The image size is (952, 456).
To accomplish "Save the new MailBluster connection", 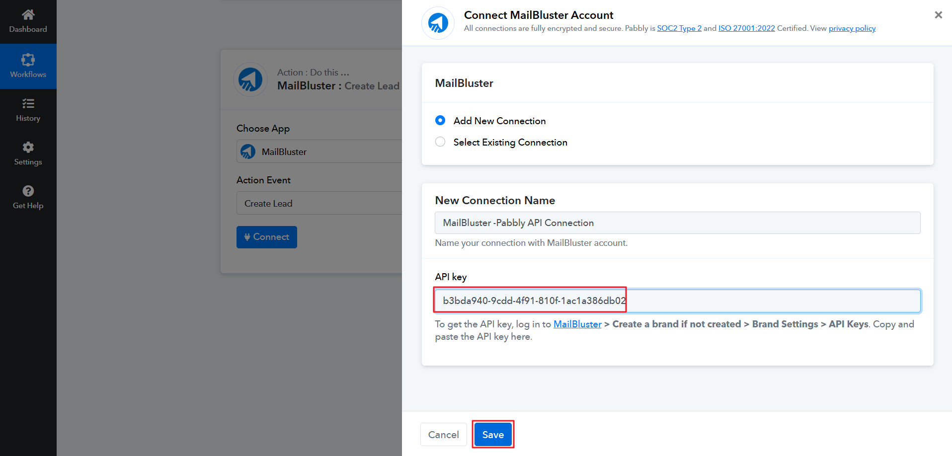I will (x=492, y=435).
